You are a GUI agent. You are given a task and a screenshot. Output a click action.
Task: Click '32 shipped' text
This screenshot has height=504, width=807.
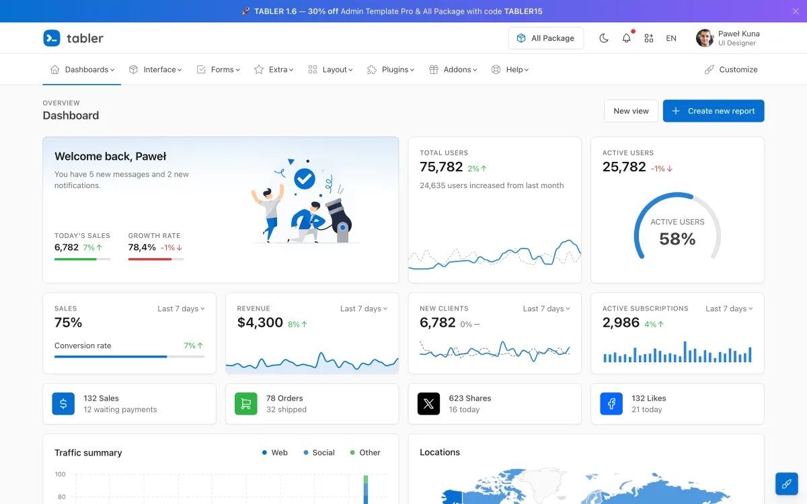tap(286, 410)
